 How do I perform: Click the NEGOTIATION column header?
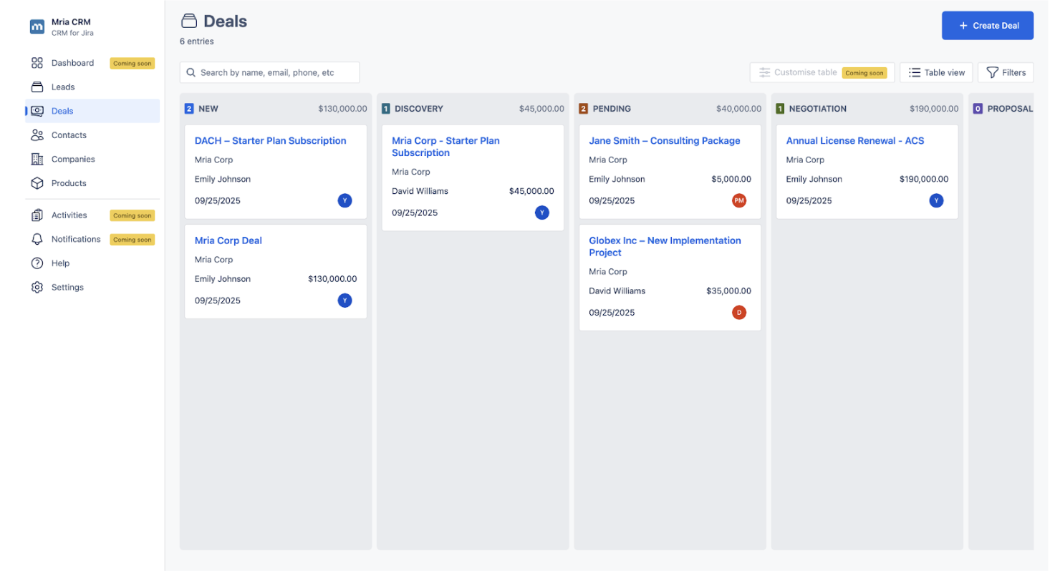(x=817, y=109)
